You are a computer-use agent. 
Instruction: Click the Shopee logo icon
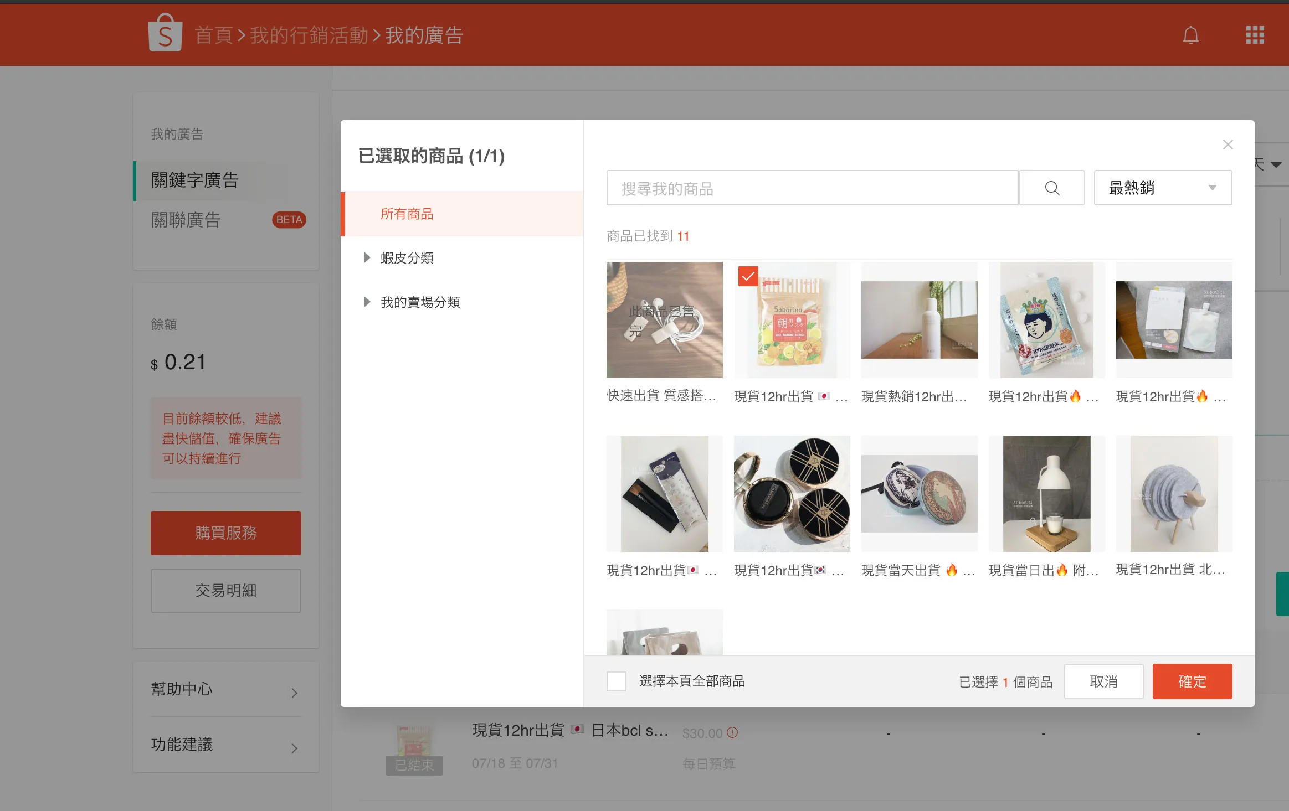pos(165,33)
